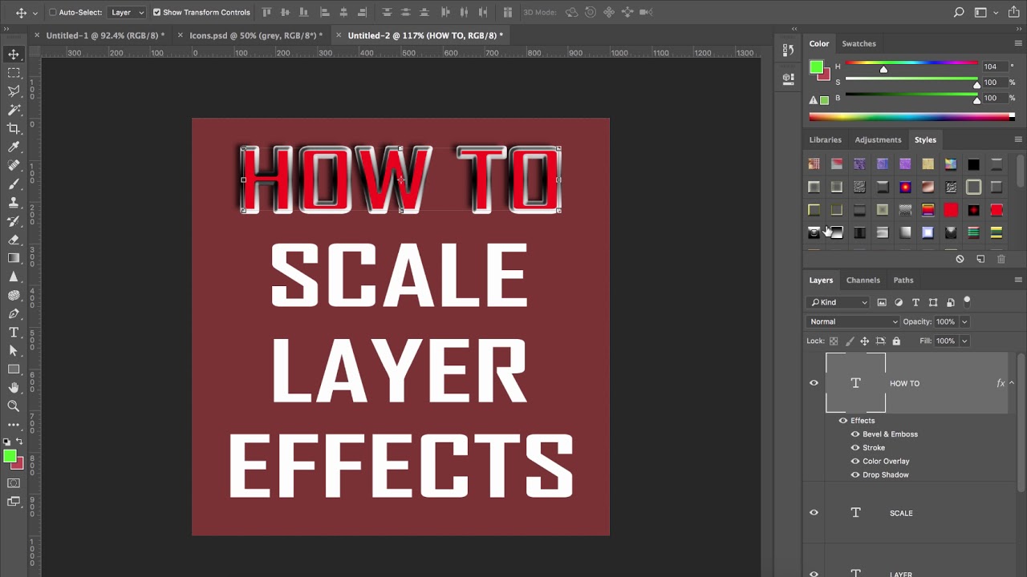Click the Quick Mask mode icon
This screenshot has width=1027, height=577.
[x=14, y=483]
